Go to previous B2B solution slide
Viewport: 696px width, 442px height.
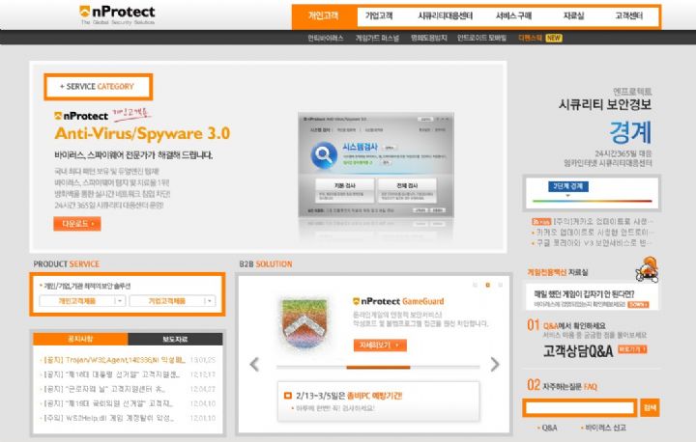pyautogui.click(x=254, y=365)
